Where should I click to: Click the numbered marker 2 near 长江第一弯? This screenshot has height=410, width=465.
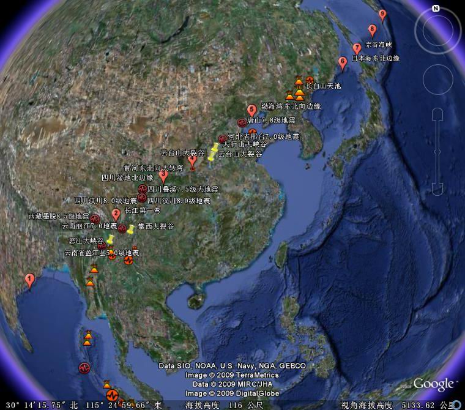116,214
